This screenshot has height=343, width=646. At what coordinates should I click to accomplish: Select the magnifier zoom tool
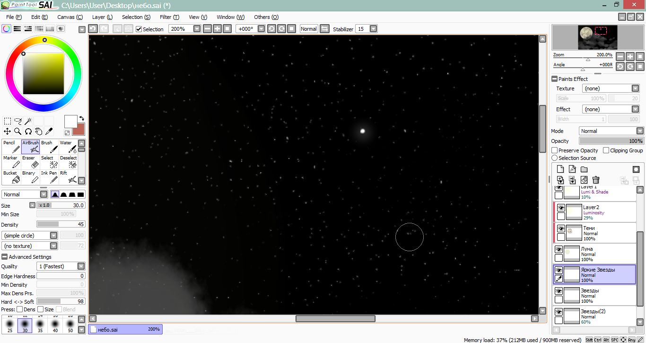[x=17, y=132]
